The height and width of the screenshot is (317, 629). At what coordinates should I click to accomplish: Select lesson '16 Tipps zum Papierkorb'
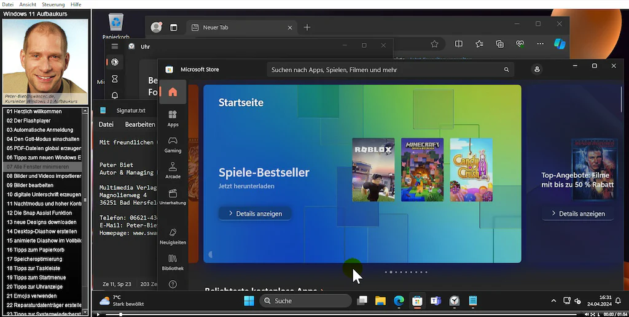coord(43,250)
